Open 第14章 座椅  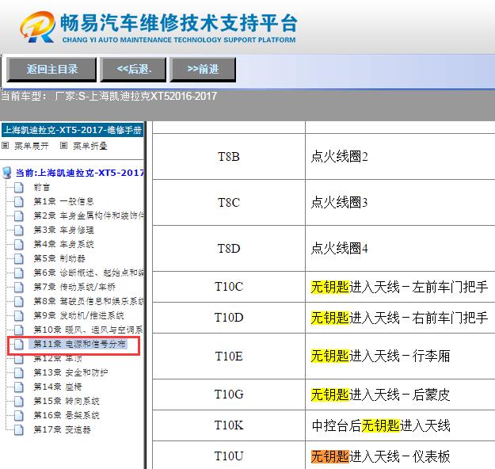(58, 387)
